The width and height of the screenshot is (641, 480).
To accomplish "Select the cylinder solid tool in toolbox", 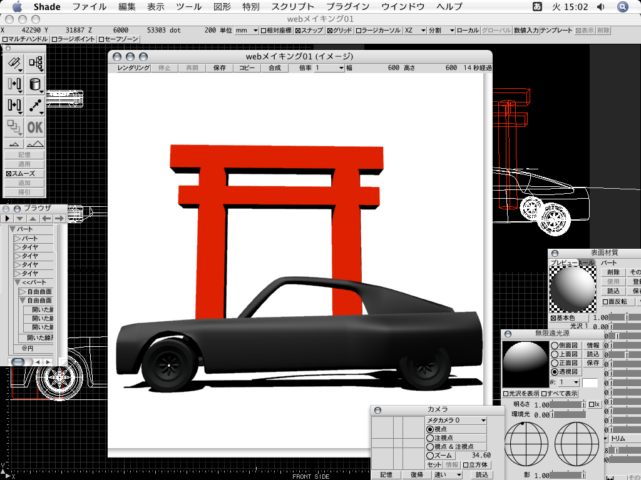I will point(35,84).
